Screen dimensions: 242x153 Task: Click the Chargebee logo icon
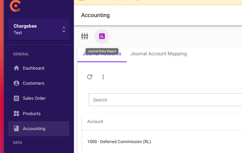click(x=15, y=6)
